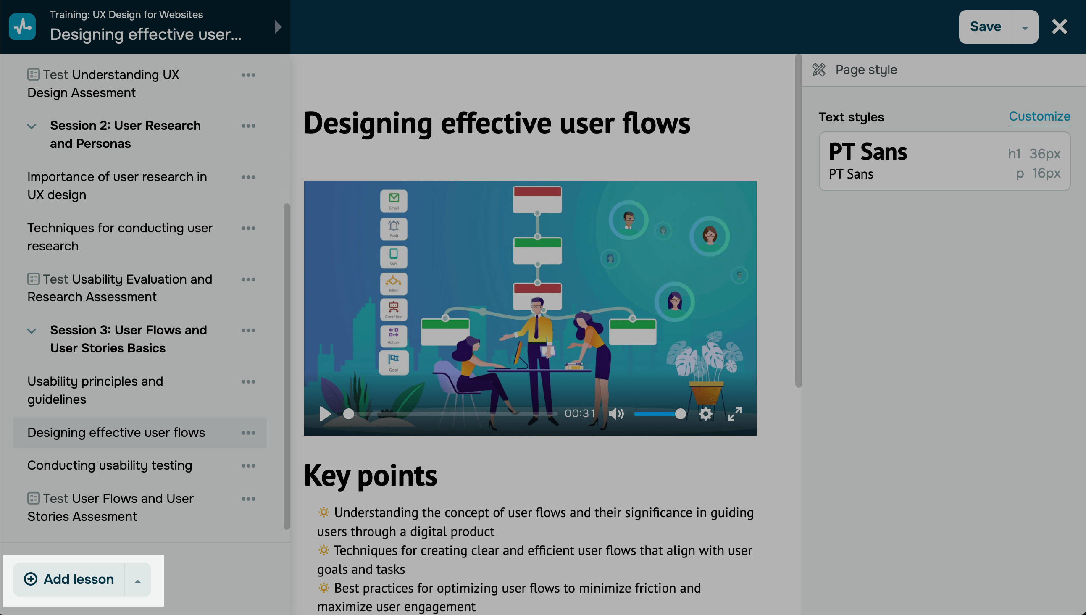Click the Add lesson button

pos(70,579)
